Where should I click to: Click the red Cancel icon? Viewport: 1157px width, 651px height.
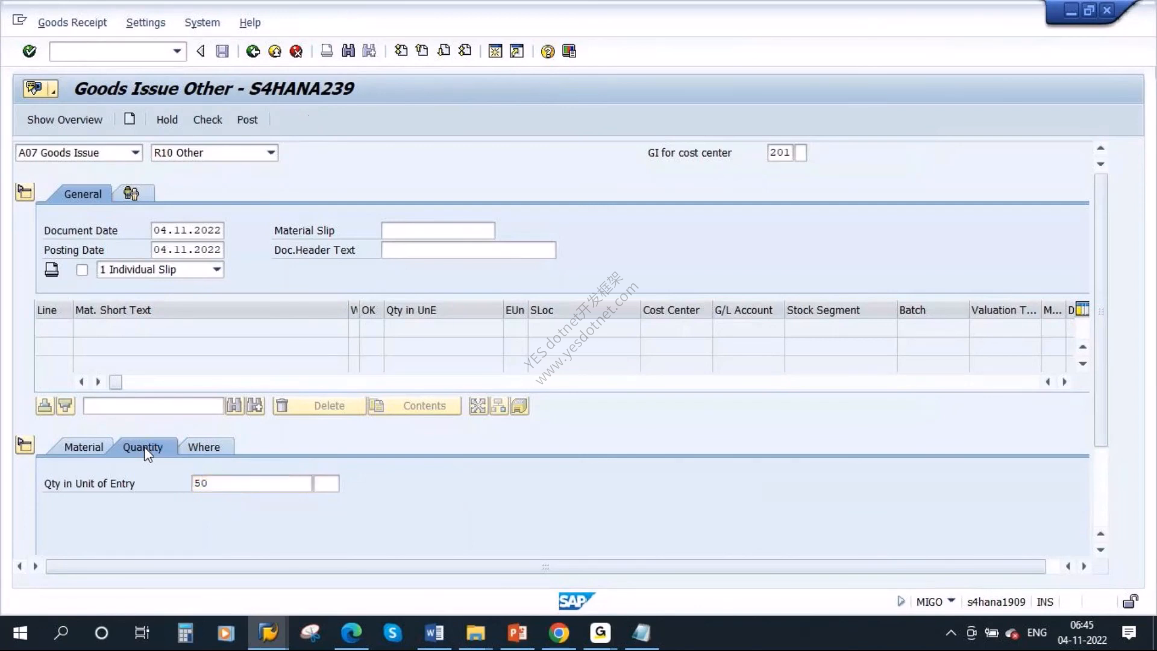pos(296,51)
